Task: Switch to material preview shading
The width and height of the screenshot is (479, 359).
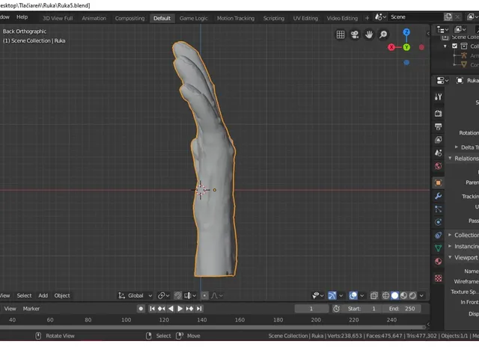Action: (x=403, y=295)
